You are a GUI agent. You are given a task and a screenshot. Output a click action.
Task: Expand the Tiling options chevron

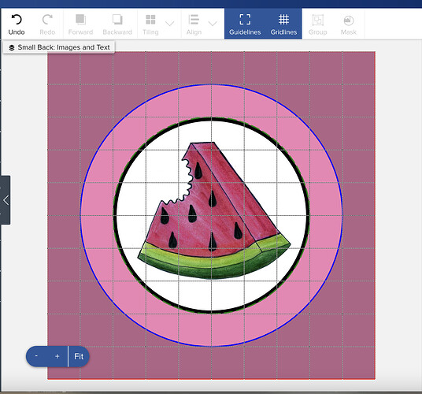169,24
